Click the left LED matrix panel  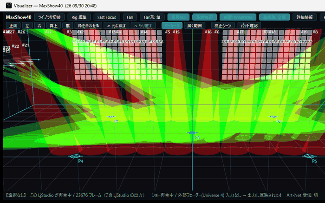coord(118,55)
